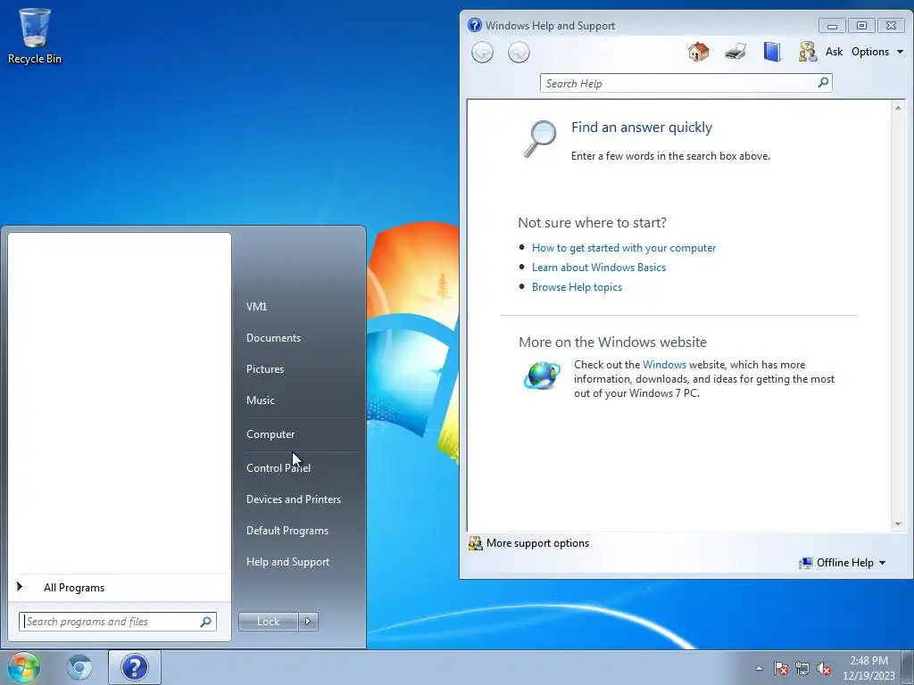This screenshot has height=685, width=914.
Task: Go to Help and Support home
Action: coord(698,52)
